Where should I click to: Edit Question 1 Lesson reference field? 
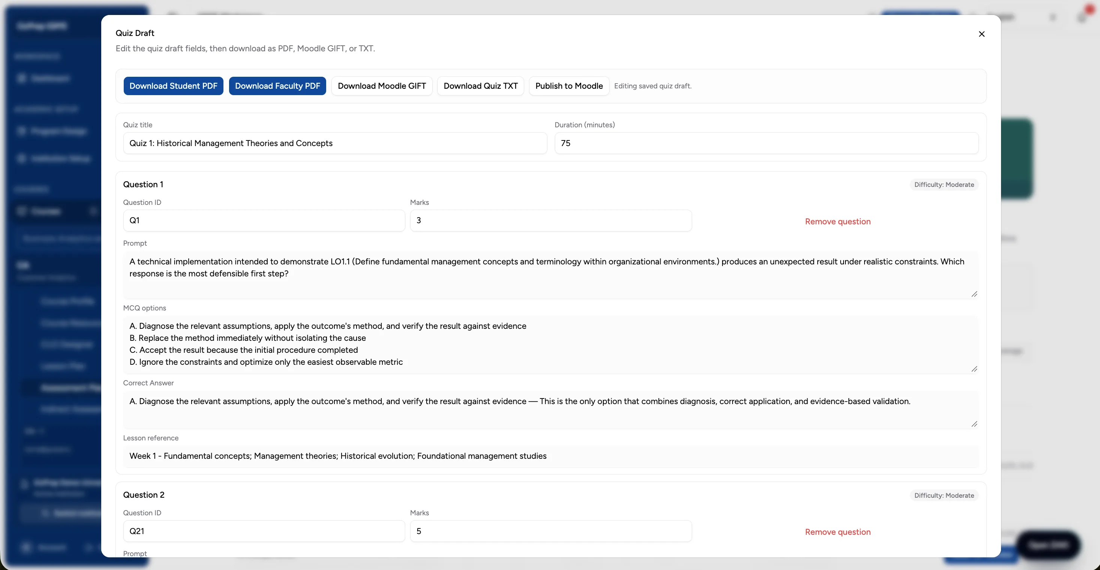[x=551, y=456]
